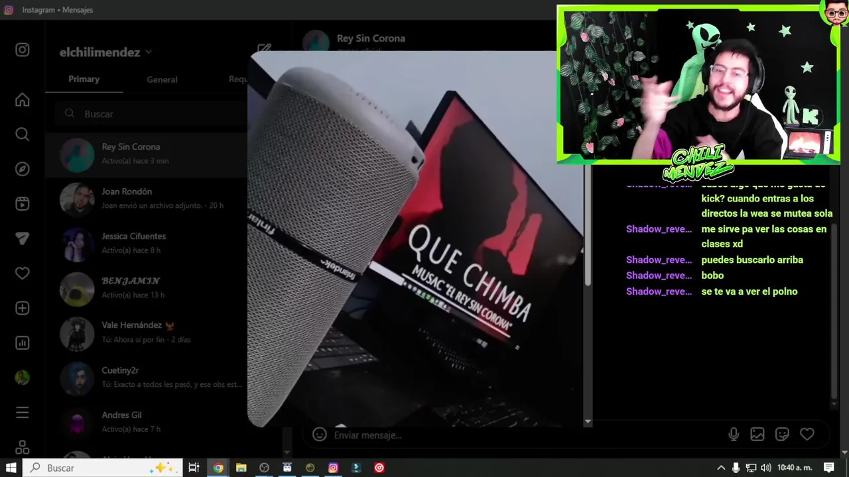Click the Buscar conversations search field
Viewport: 849px width, 477px height.
(x=151, y=114)
